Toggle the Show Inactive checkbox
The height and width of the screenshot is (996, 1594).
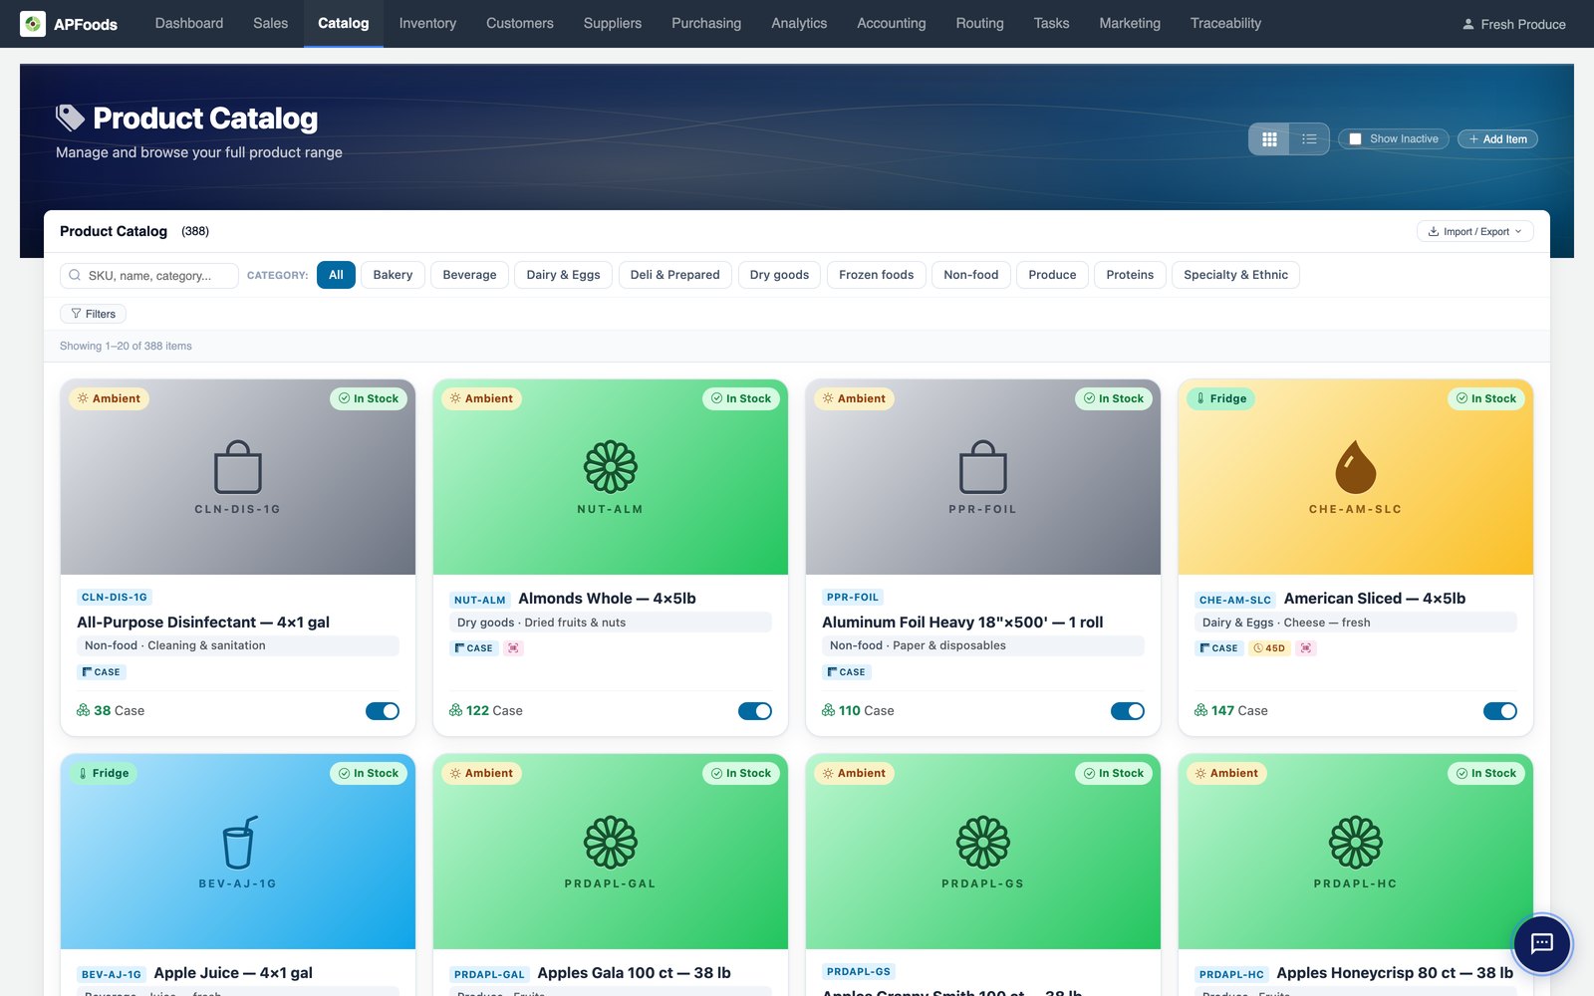point(1355,139)
